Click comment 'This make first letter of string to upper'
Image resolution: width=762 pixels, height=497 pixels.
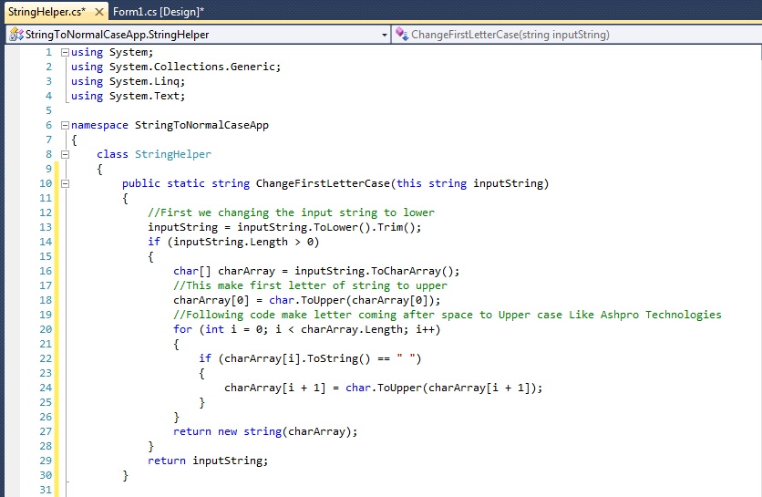pyautogui.click(x=310, y=285)
